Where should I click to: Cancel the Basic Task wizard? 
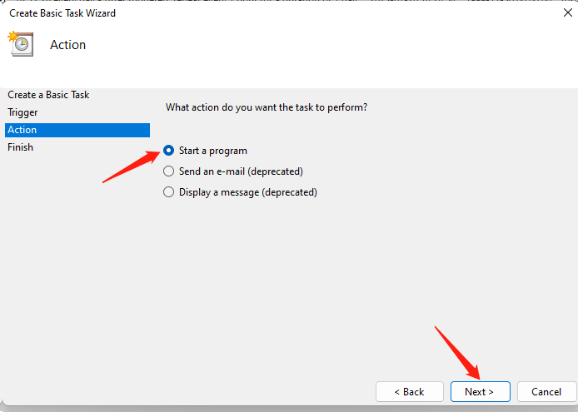(546, 391)
